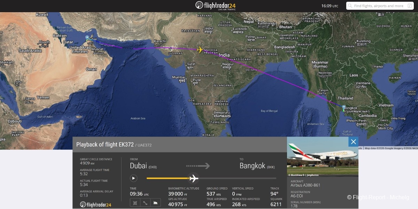Click the slash shortcut icon in search box
The height and width of the screenshot is (209, 418).
click(x=410, y=6)
